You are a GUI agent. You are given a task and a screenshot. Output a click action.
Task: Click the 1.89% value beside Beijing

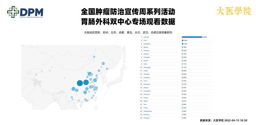point(185,47)
